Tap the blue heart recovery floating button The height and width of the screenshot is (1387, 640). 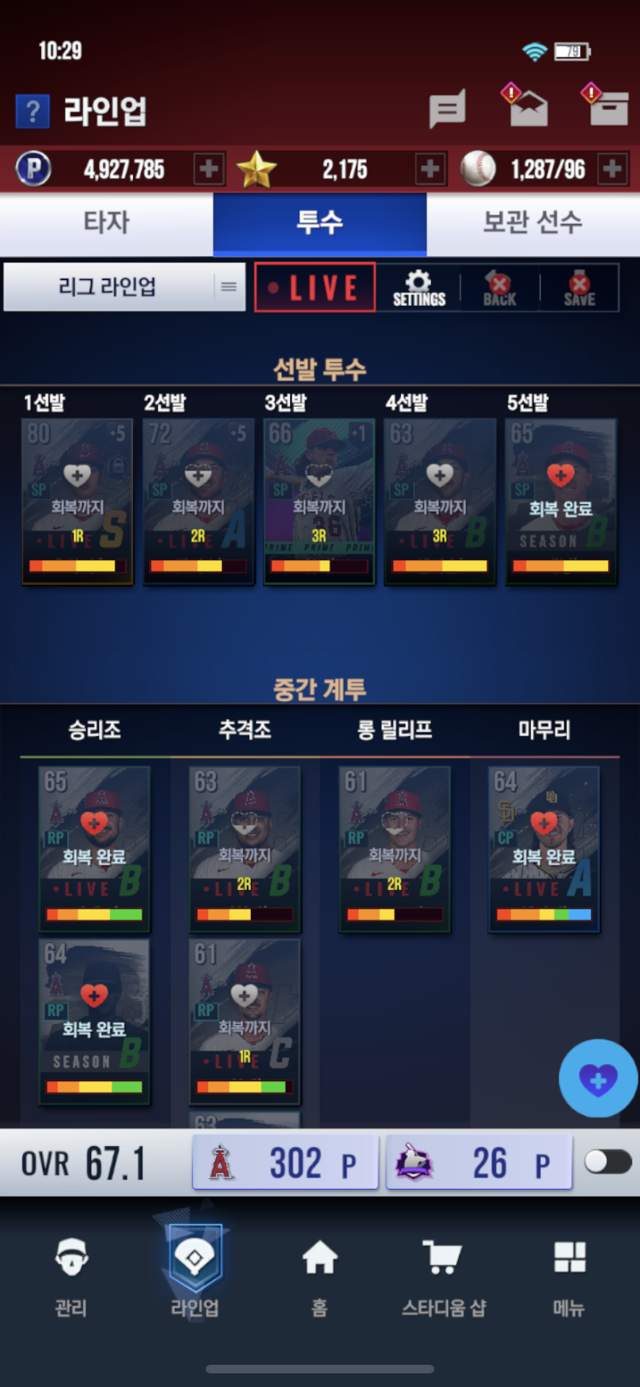pos(598,1079)
